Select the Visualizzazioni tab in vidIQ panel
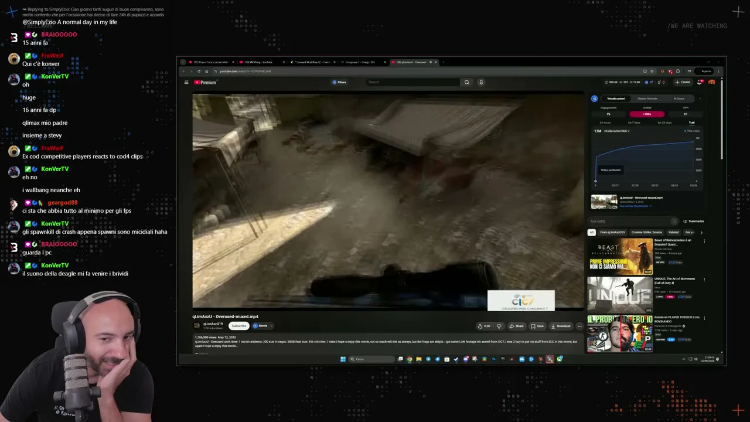 pyautogui.click(x=616, y=98)
